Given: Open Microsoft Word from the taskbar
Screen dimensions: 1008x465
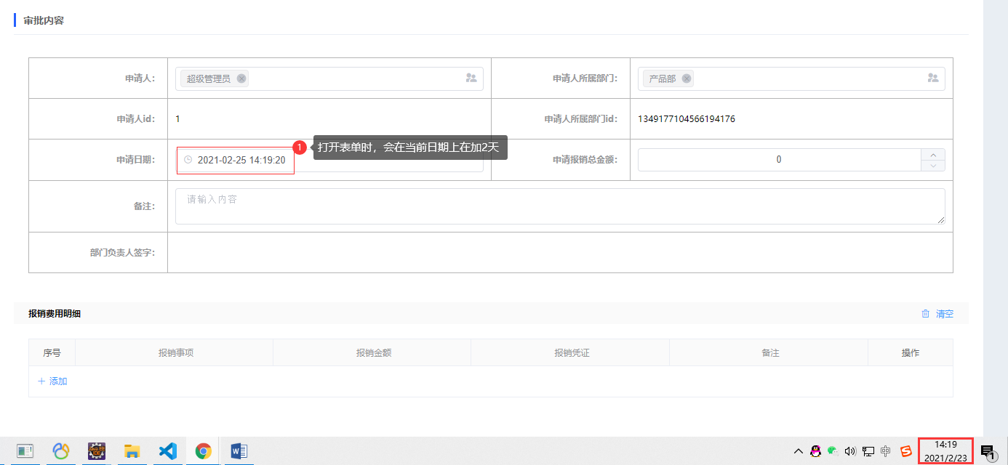Looking at the screenshot, I should [x=239, y=451].
